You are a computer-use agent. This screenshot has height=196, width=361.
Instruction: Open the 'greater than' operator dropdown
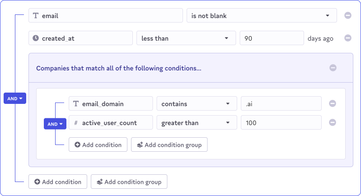196,123
